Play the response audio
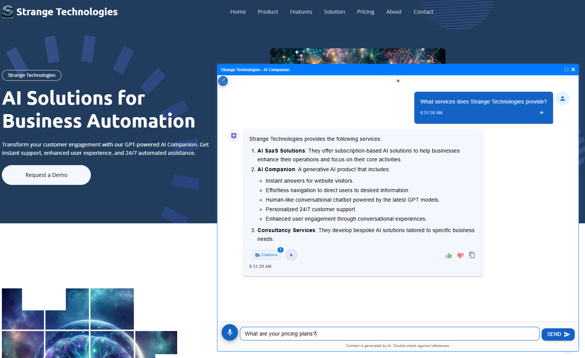Screen dimensions: 585x358 pyautogui.click(x=291, y=255)
